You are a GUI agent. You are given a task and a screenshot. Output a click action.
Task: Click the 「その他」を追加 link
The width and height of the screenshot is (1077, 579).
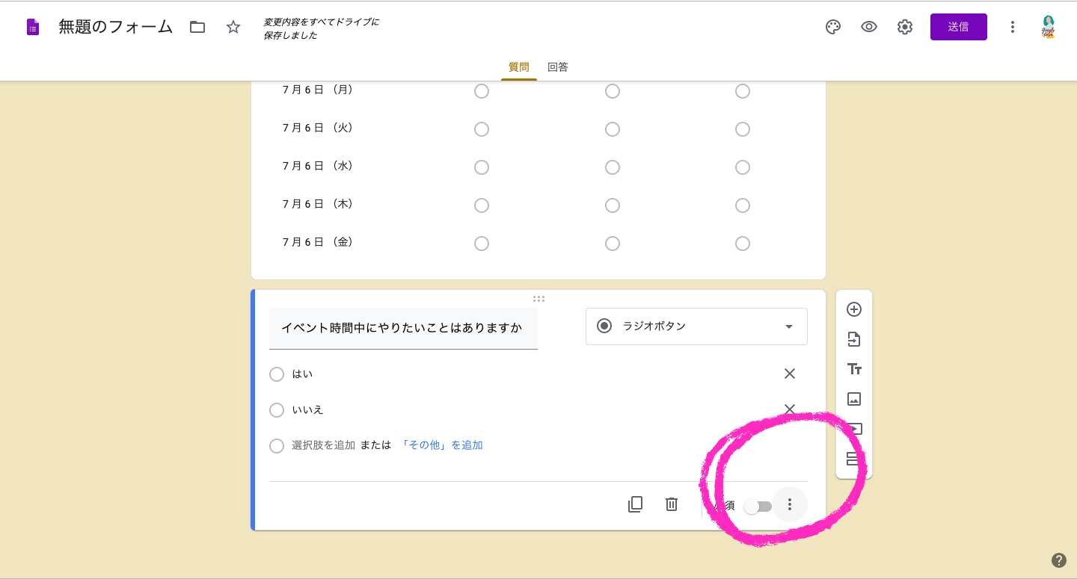click(441, 445)
